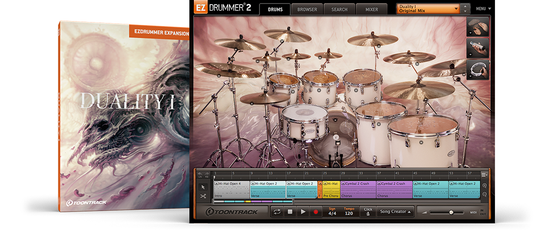Click the MIDI indicator

[x=473, y=212]
